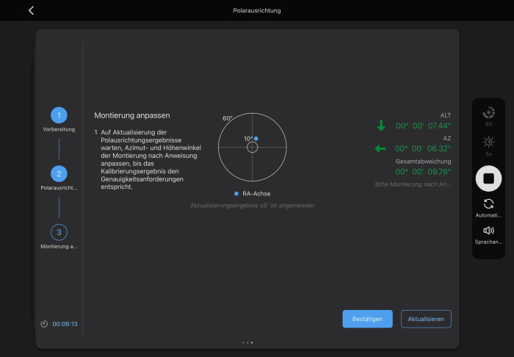Viewport: 514px width, 357px height.
Task: Toggle the Automati... refresh icon
Action: pyautogui.click(x=488, y=204)
